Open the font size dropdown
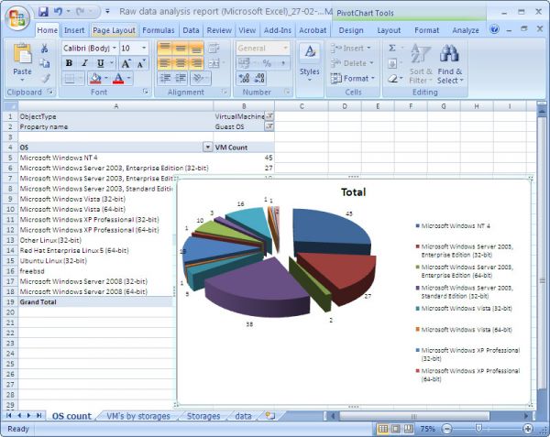This screenshot has width=550, height=437. (144, 48)
